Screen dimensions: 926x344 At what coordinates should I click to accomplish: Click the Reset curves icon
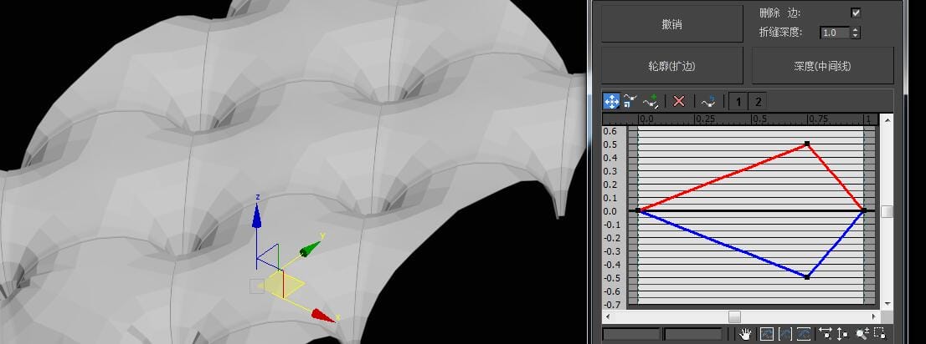(707, 101)
